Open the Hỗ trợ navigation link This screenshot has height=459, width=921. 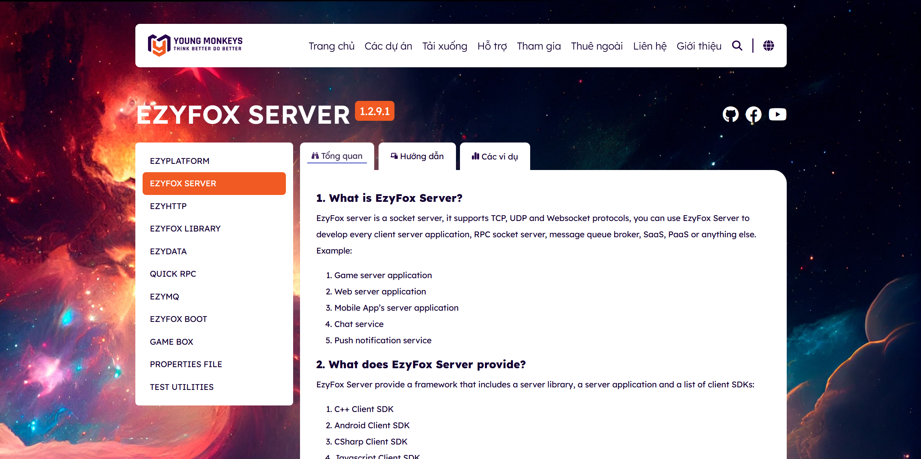[492, 46]
